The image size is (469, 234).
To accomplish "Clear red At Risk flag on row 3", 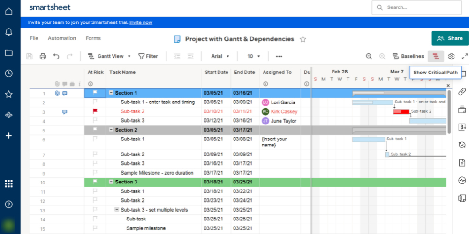I will coord(95,111).
